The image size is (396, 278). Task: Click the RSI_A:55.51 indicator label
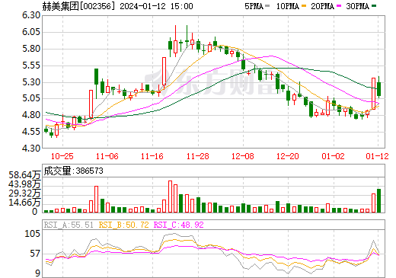tap(69, 225)
